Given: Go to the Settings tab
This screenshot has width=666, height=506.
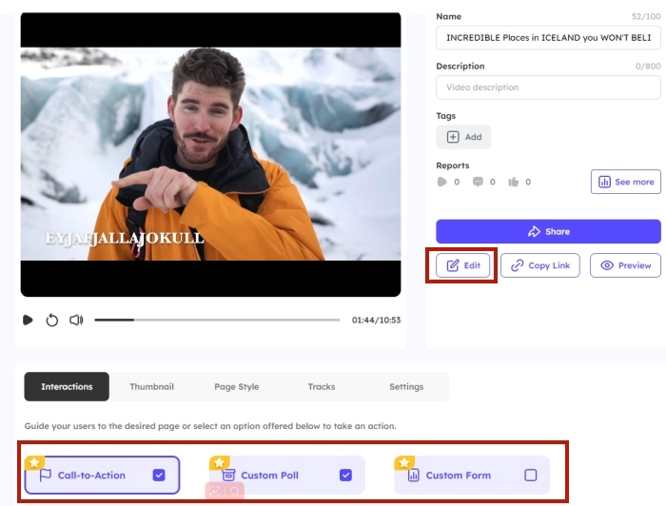Looking at the screenshot, I should (406, 387).
